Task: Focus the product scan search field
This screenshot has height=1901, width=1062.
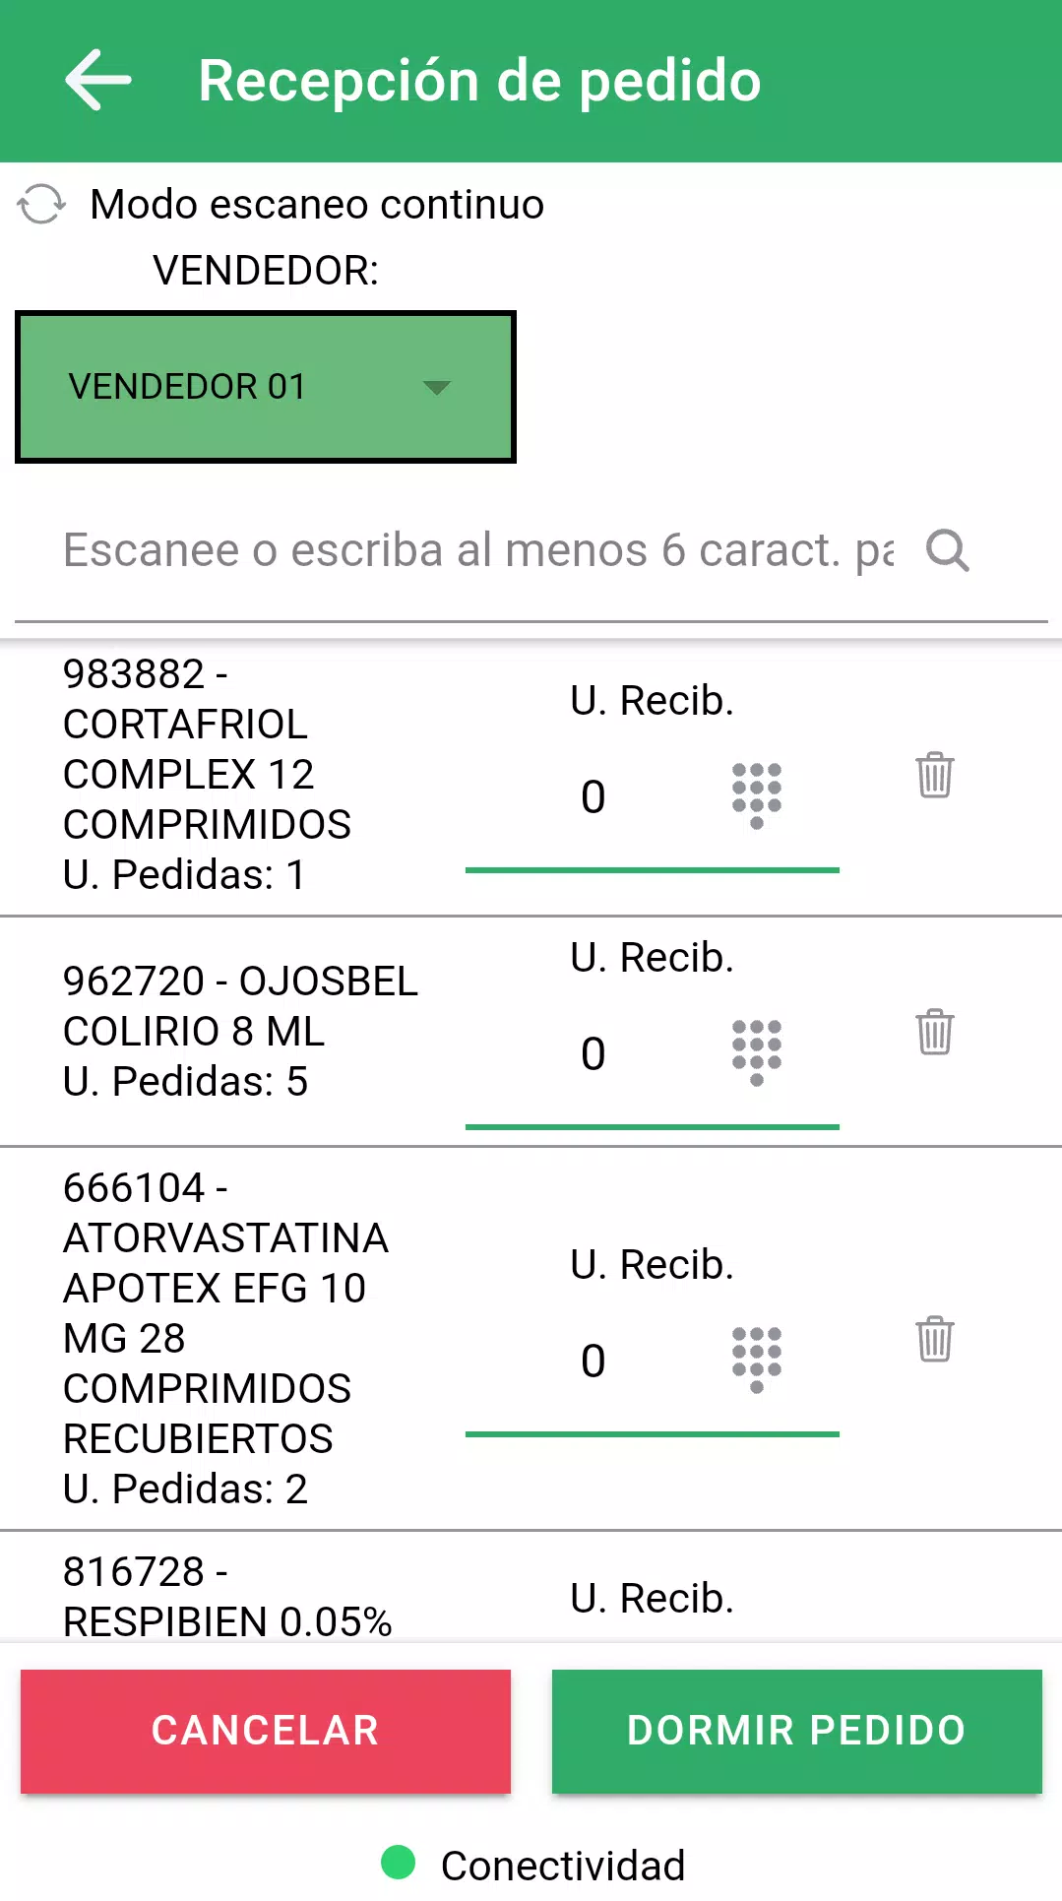Action: click(477, 550)
